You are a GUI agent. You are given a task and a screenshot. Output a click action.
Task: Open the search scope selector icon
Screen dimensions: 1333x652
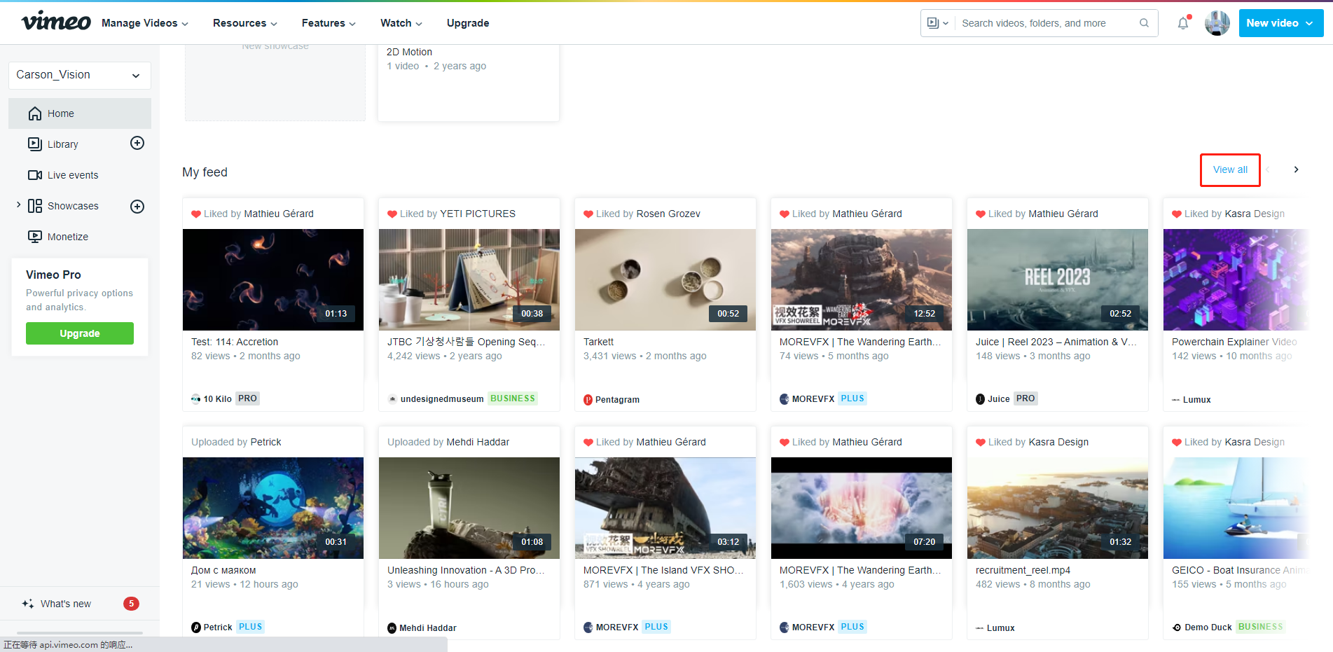coord(937,23)
